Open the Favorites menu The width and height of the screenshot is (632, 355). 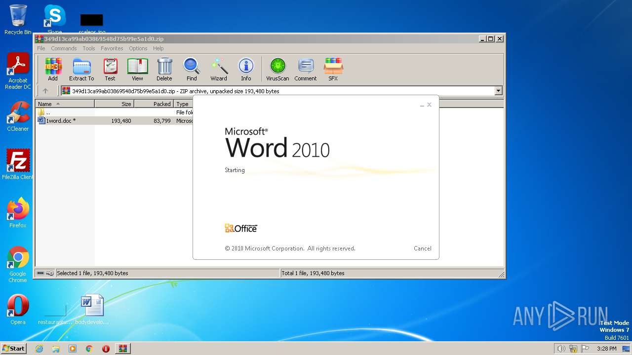coord(112,48)
